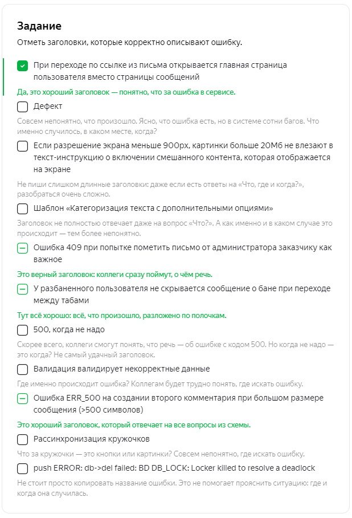The height and width of the screenshot is (518, 352).
Task: Click label text of the «Ошибка 409» headline
Action: tap(183, 254)
